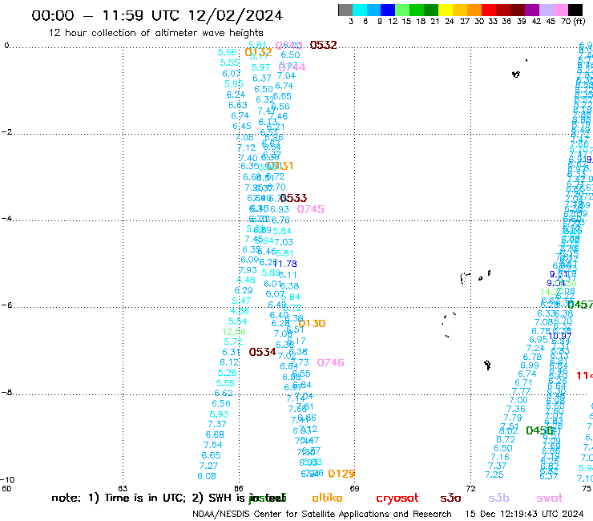Viewport: 593px width, 521px height.
Task: Click the purple 39–42 ft legend swatch
Action: point(532,10)
